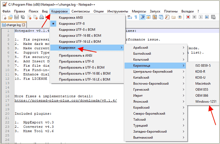The image size is (220, 144).
Task: Click the Close All toolbar icon
Action: tap(35, 17)
